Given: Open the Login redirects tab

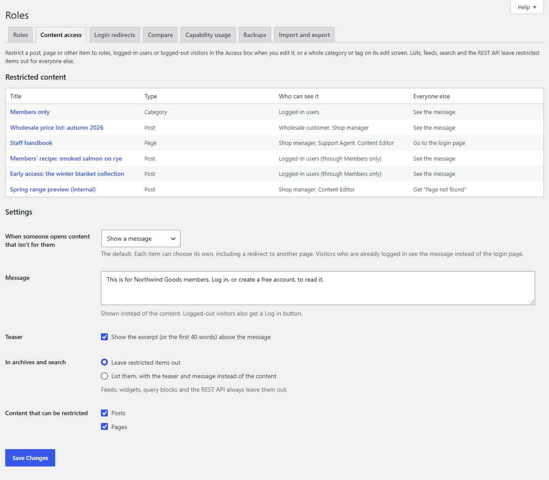Looking at the screenshot, I should [115, 35].
